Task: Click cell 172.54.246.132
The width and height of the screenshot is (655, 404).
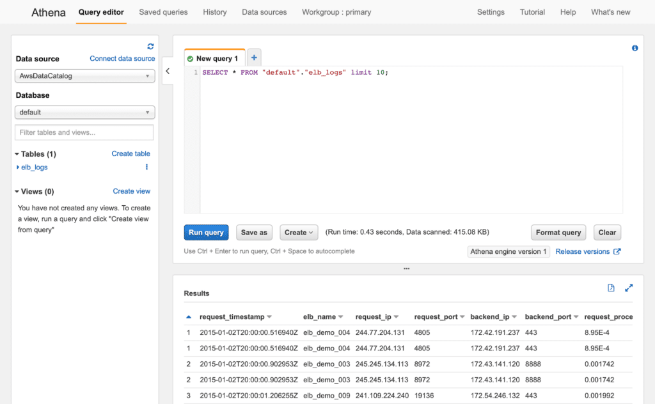Action: (x=495, y=395)
